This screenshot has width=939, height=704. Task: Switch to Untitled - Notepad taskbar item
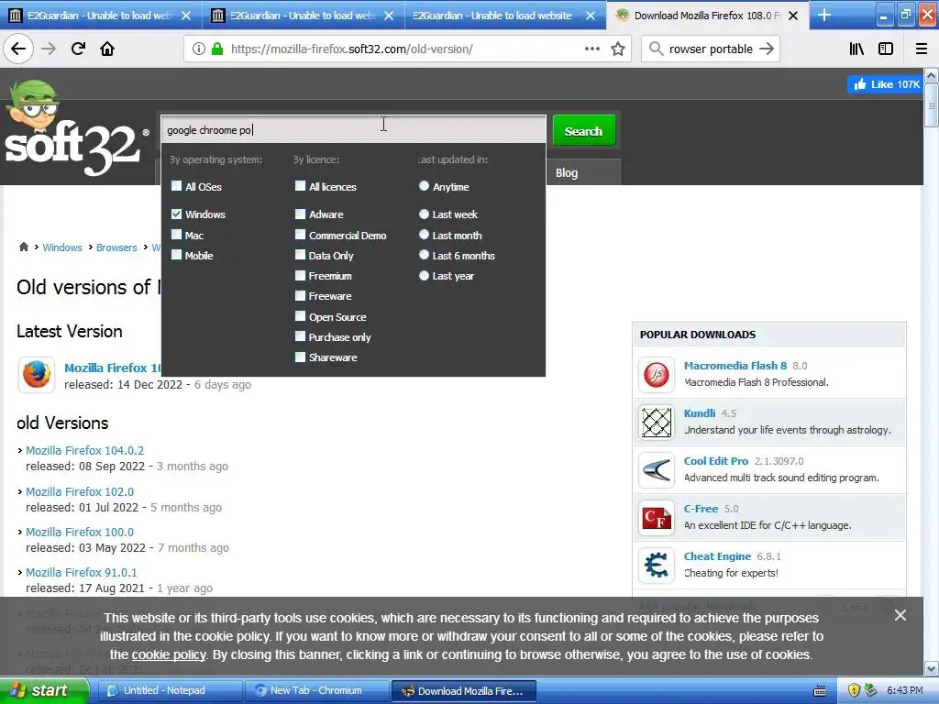click(170, 690)
